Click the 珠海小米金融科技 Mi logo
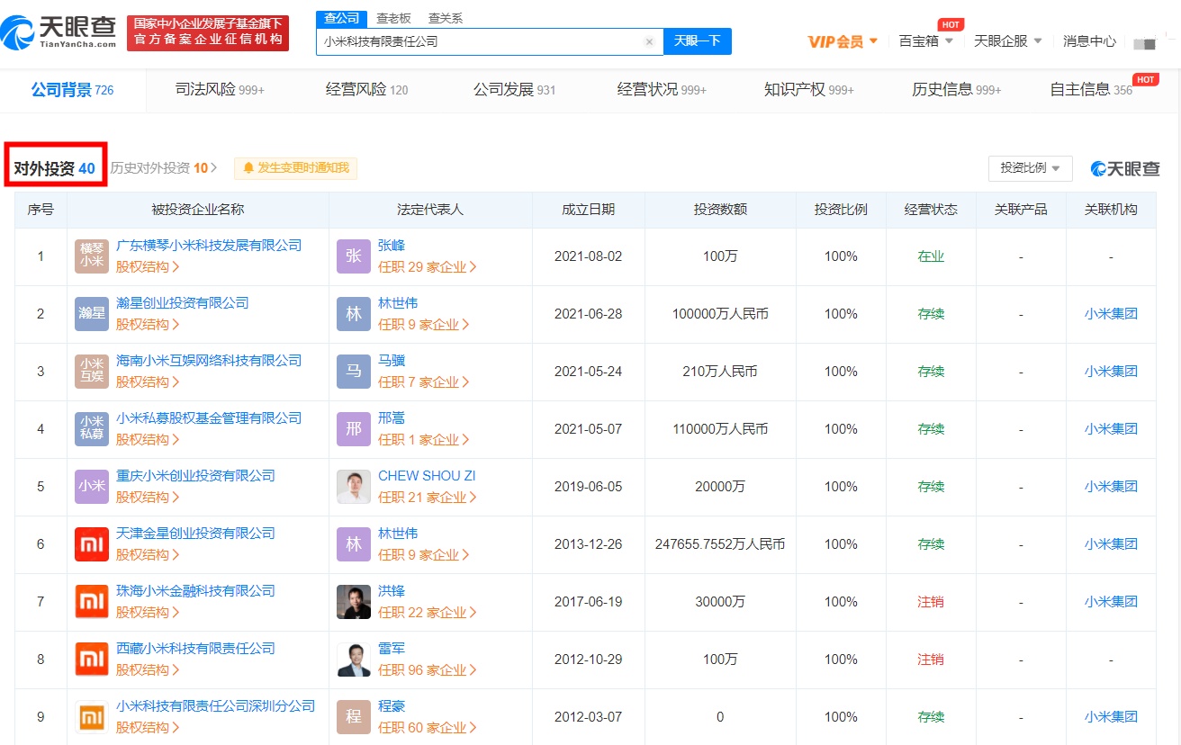The image size is (1181, 745). click(x=92, y=602)
